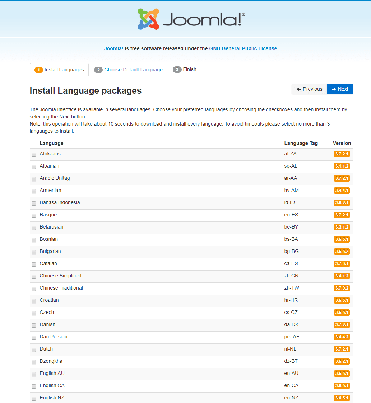Go to the Finish step tab

[x=185, y=69]
